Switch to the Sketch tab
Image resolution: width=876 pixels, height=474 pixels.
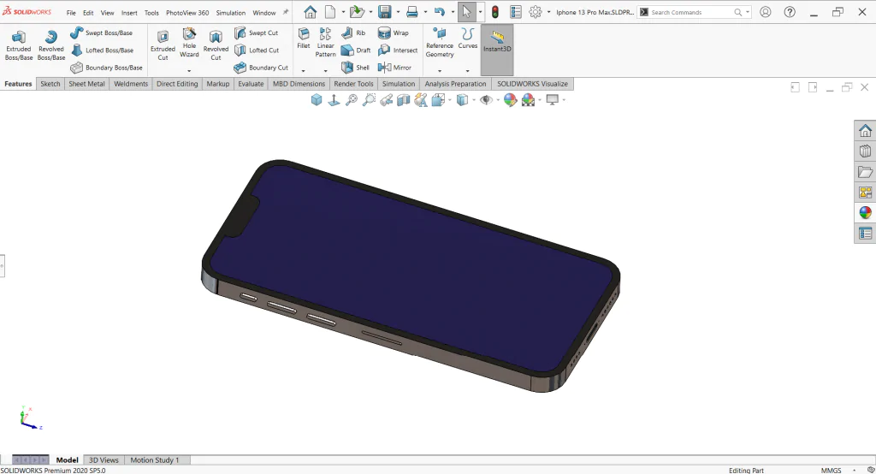coord(50,84)
